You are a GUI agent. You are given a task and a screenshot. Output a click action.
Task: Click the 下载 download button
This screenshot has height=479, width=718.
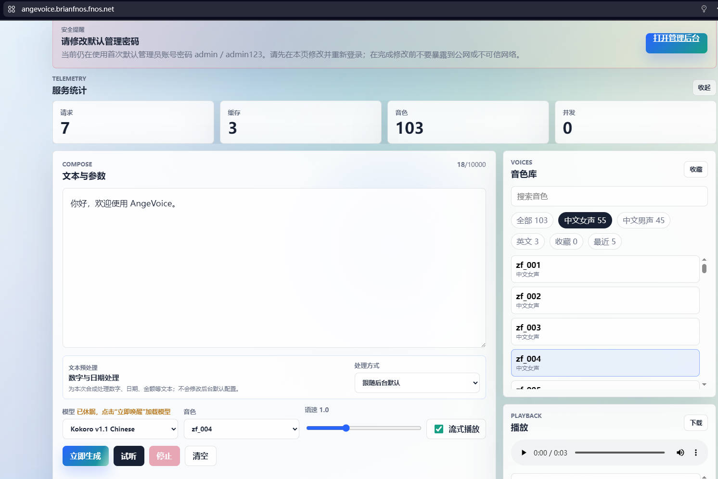click(x=696, y=423)
